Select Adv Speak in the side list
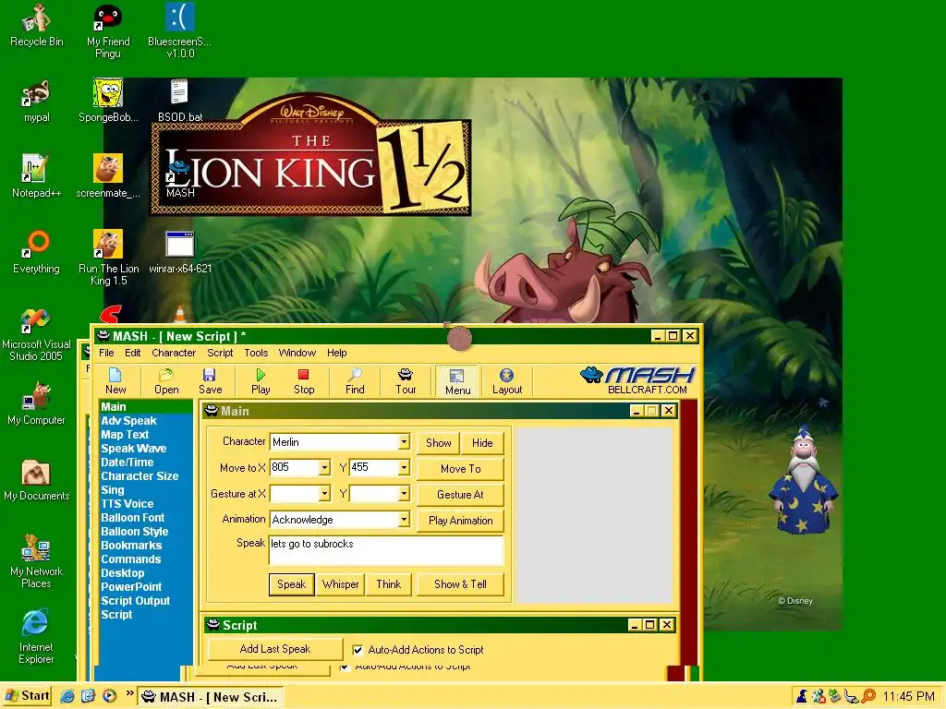The width and height of the screenshot is (946, 709). coord(128,421)
